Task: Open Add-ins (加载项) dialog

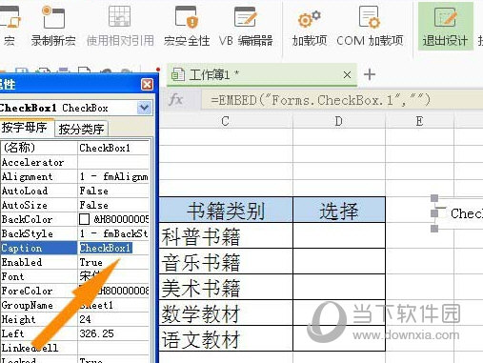Action: click(x=310, y=27)
